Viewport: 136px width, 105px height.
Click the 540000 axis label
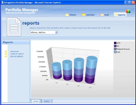pyautogui.click(x=40, y=51)
